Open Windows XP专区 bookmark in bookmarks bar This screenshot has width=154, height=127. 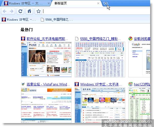pos(19,20)
